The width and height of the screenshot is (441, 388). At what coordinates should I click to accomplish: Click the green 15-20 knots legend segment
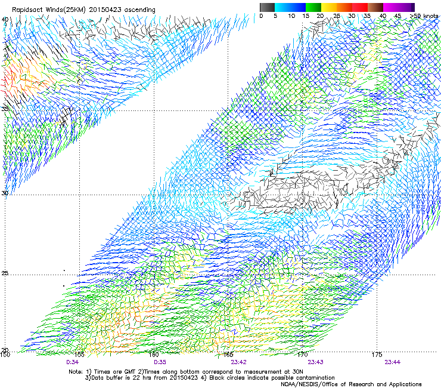click(x=313, y=7)
